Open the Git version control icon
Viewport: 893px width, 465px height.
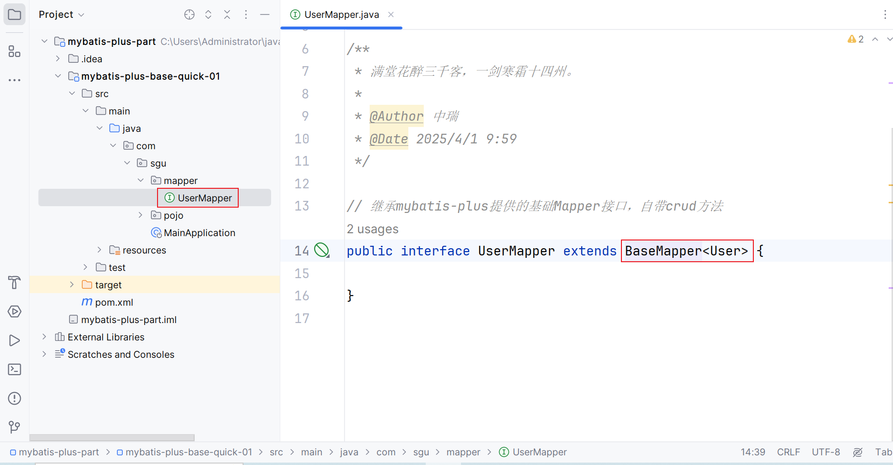(x=14, y=427)
